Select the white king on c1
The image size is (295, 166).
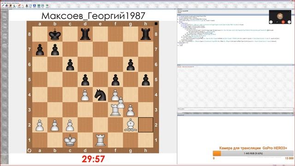(70, 140)
